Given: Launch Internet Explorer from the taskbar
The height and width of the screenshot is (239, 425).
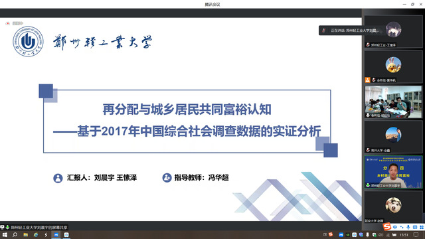Looking at the screenshot, I should pyautogui.click(x=36, y=234).
